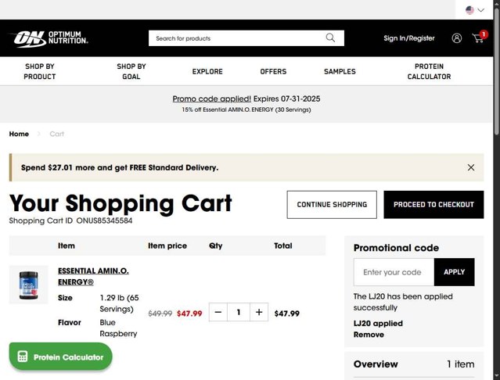Click the Optimum Nutrition logo
The width and height of the screenshot is (500, 380).
pos(49,38)
